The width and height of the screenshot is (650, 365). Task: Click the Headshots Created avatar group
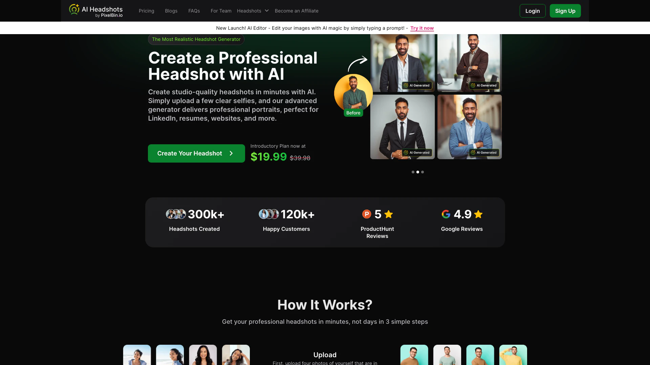click(176, 214)
